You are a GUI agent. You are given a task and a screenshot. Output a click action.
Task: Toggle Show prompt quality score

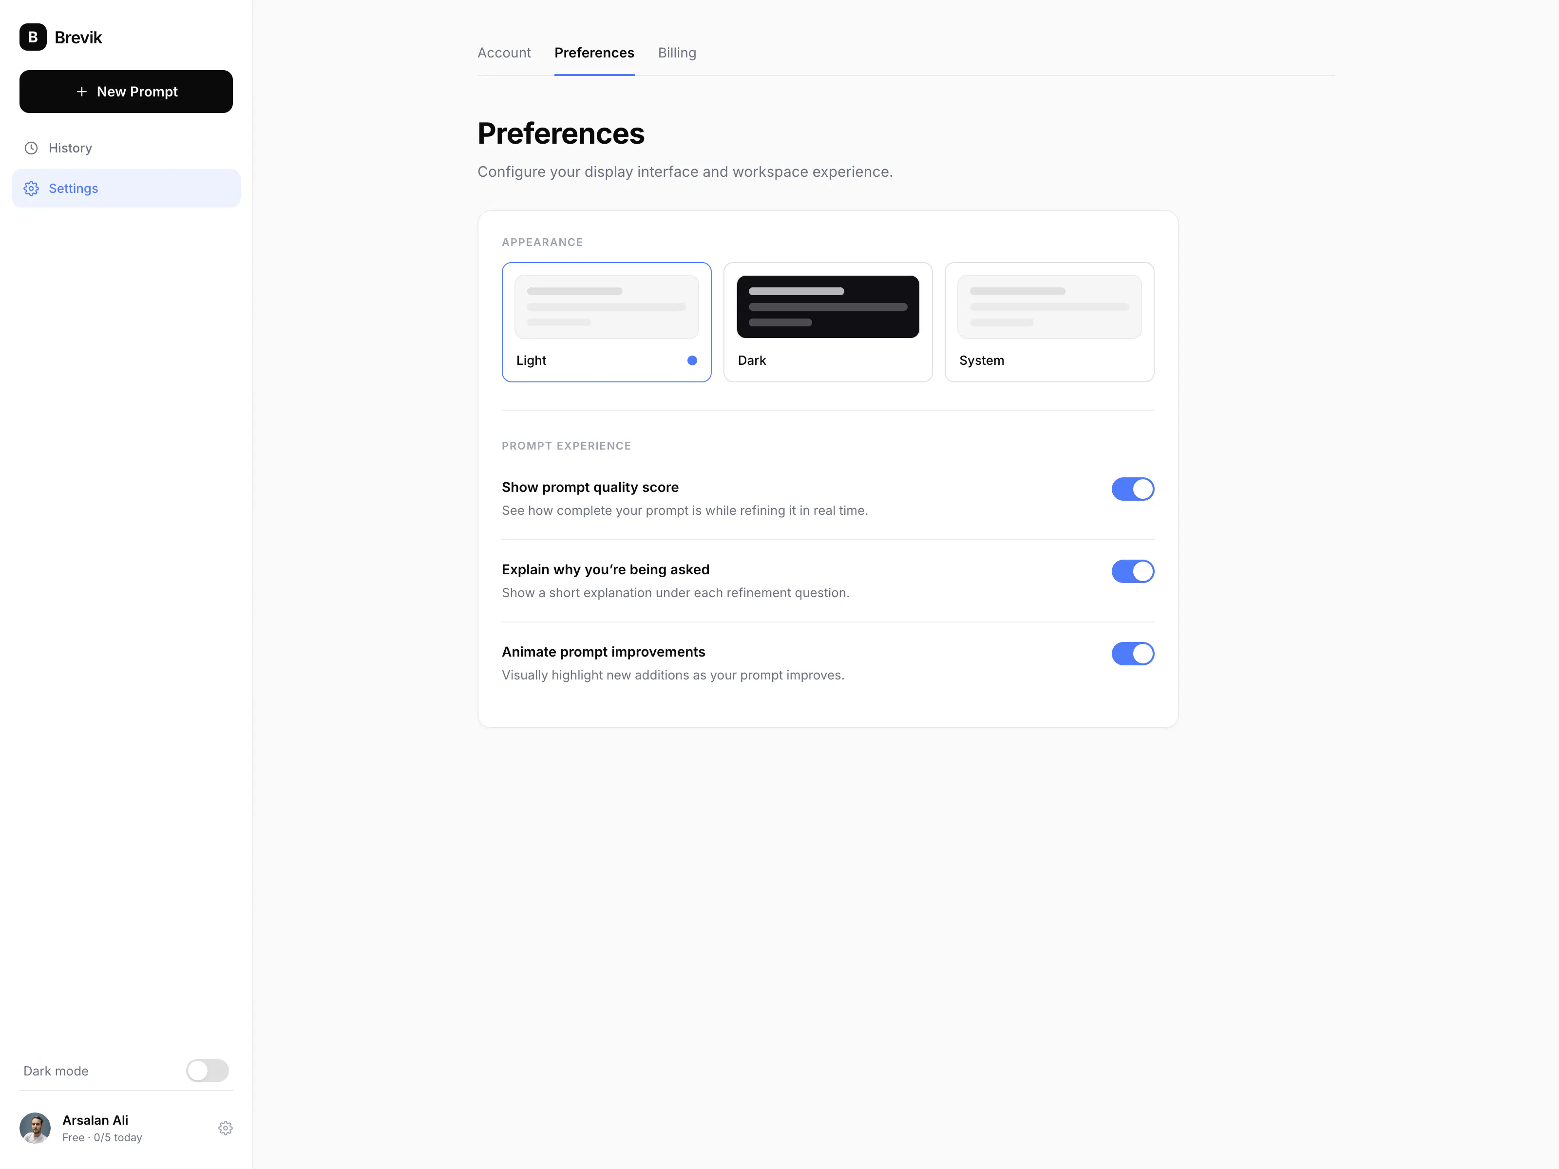[x=1133, y=489]
